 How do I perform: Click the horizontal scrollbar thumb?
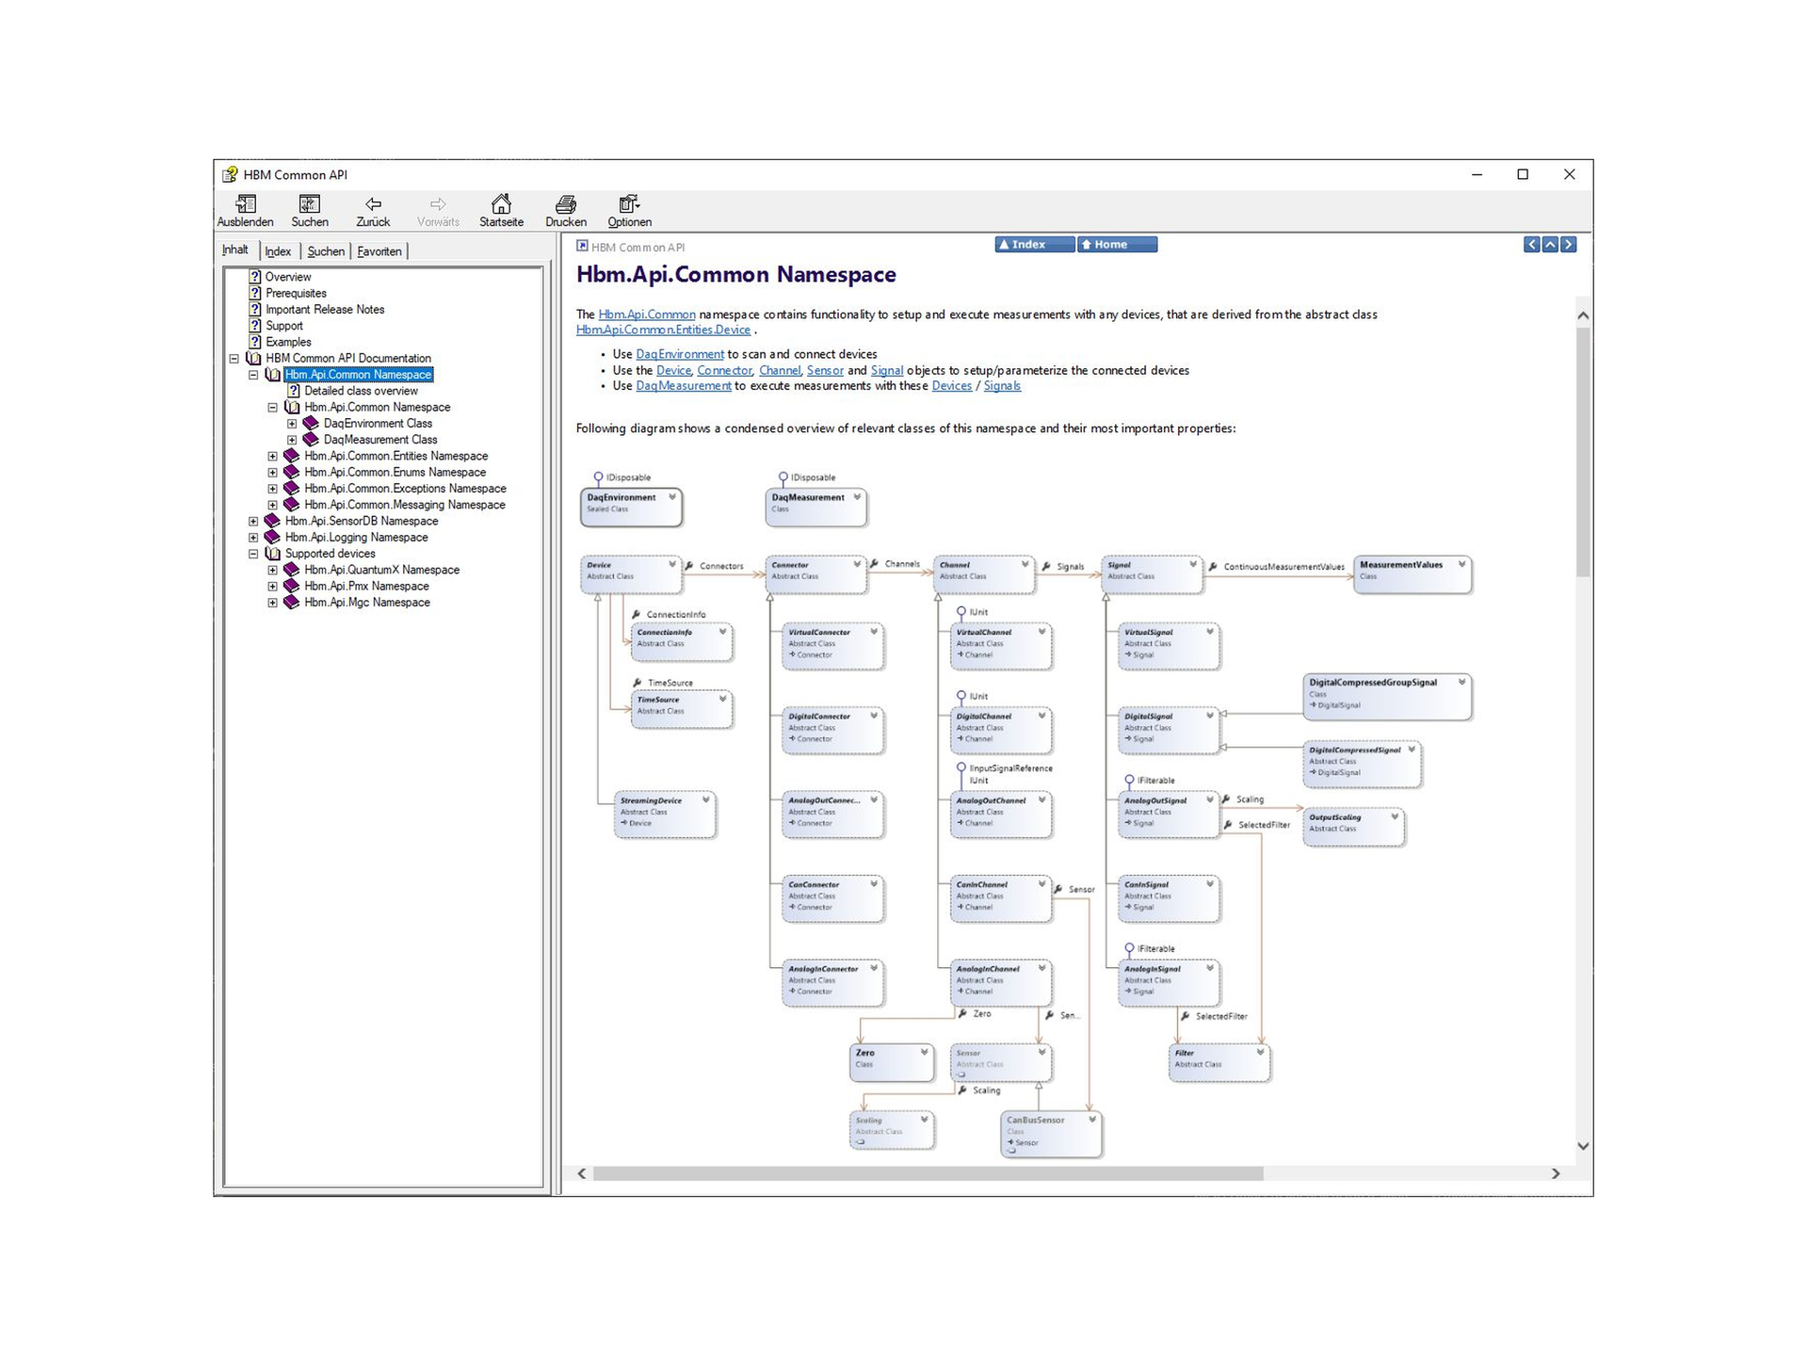[x=928, y=1173]
